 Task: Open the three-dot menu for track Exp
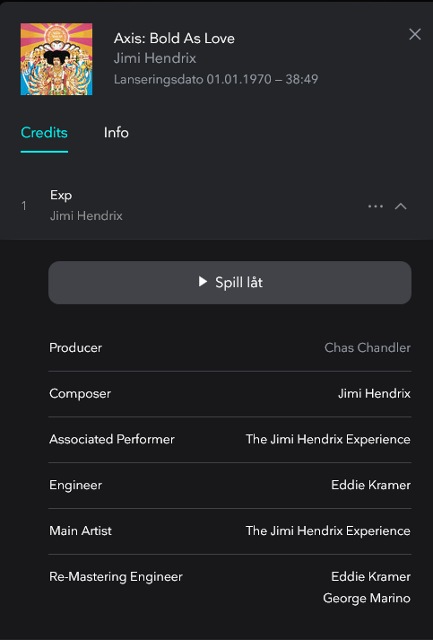(x=375, y=206)
